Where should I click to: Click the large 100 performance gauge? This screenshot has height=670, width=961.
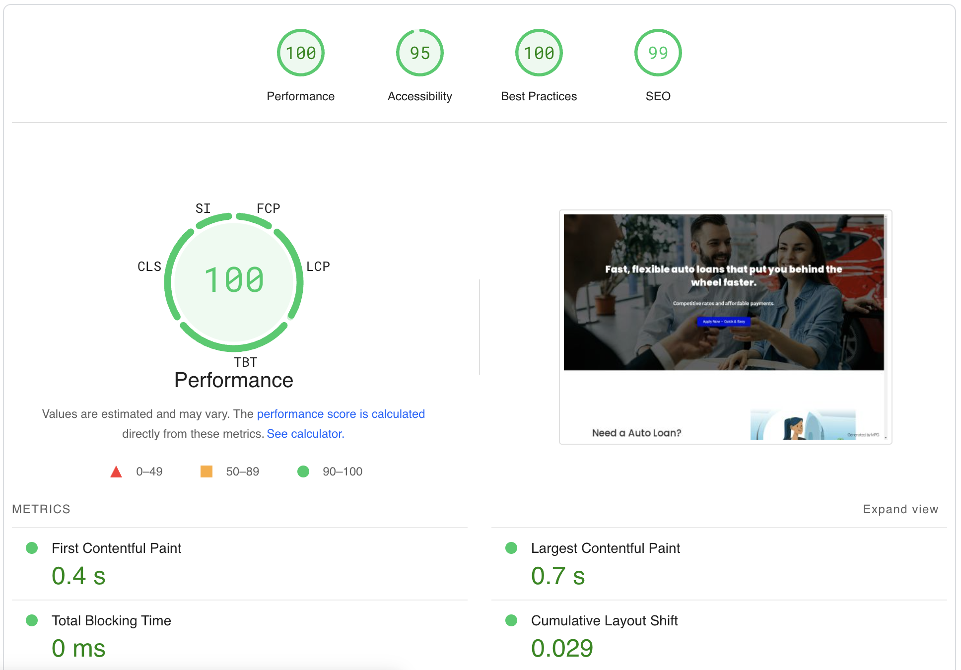[x=234, y=281]
